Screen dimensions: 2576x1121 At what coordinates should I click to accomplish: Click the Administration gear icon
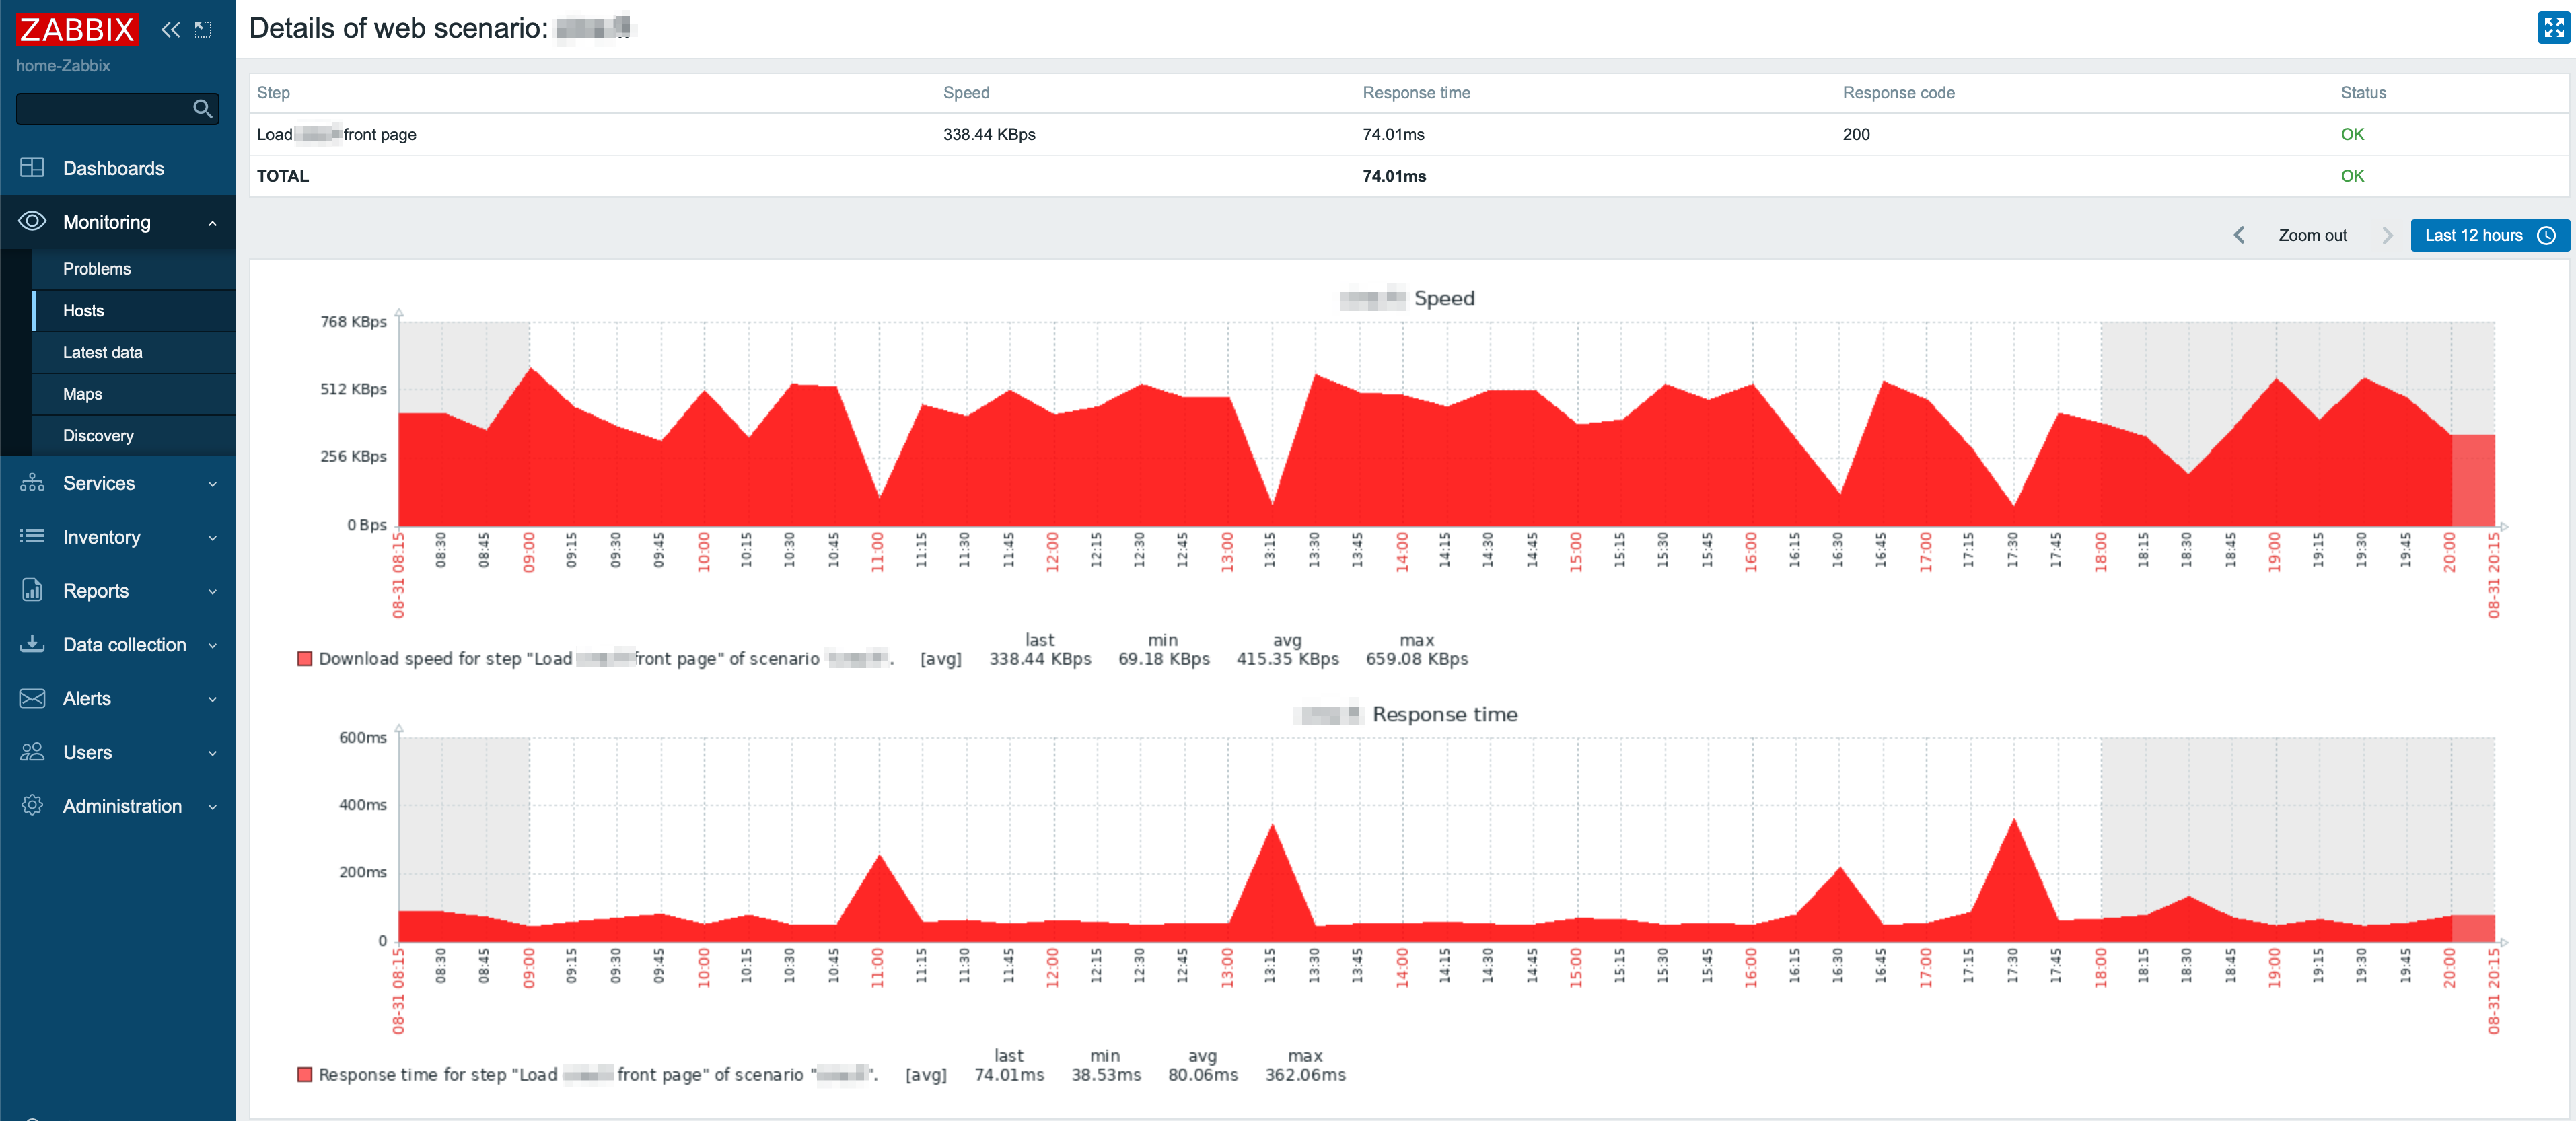point(32,805)
